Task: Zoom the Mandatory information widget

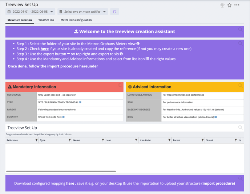Action: (120, 86)
